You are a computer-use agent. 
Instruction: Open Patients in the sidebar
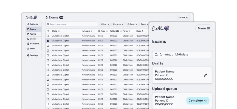pos(33,24)
